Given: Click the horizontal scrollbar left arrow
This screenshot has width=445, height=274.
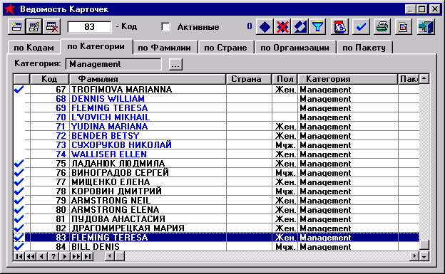Looking at the screenshot, I should click(x=110, y=256).
